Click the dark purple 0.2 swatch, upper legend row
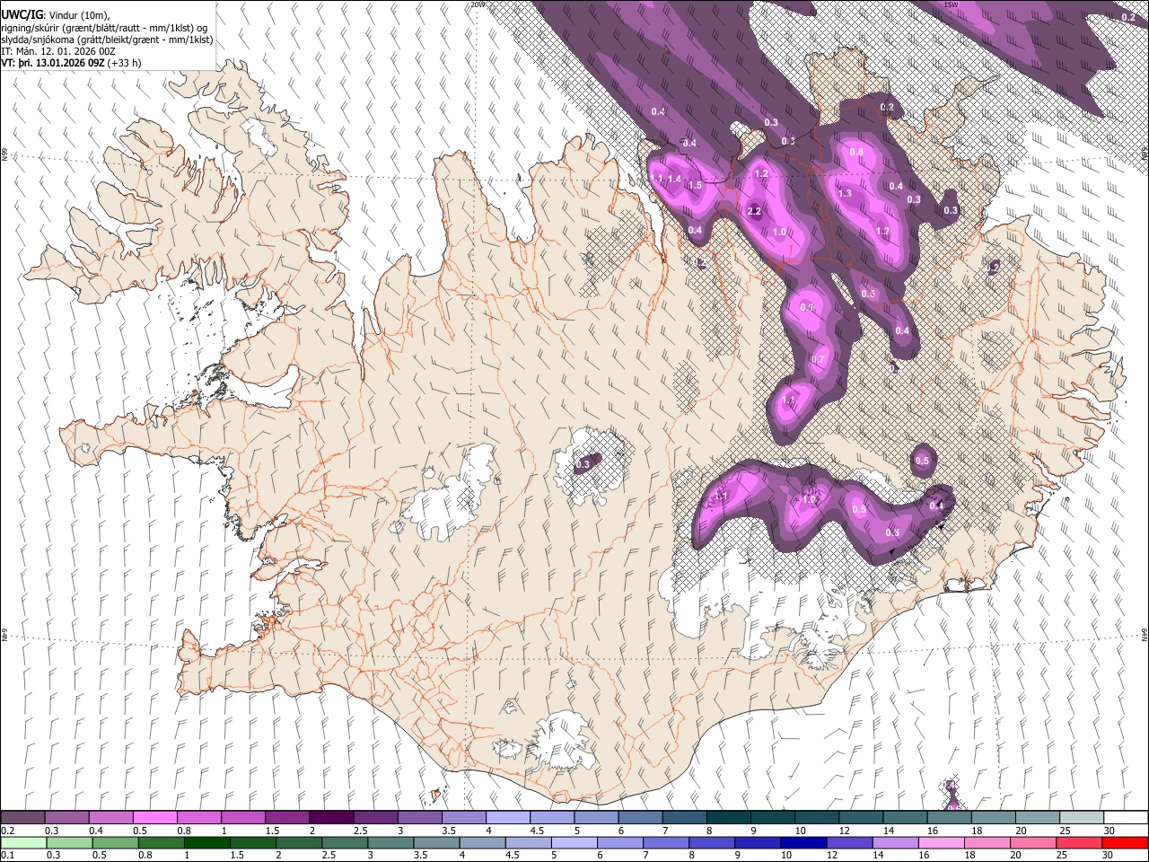The width and height of the screenshot is (1149, 862). tap(22, 818)
